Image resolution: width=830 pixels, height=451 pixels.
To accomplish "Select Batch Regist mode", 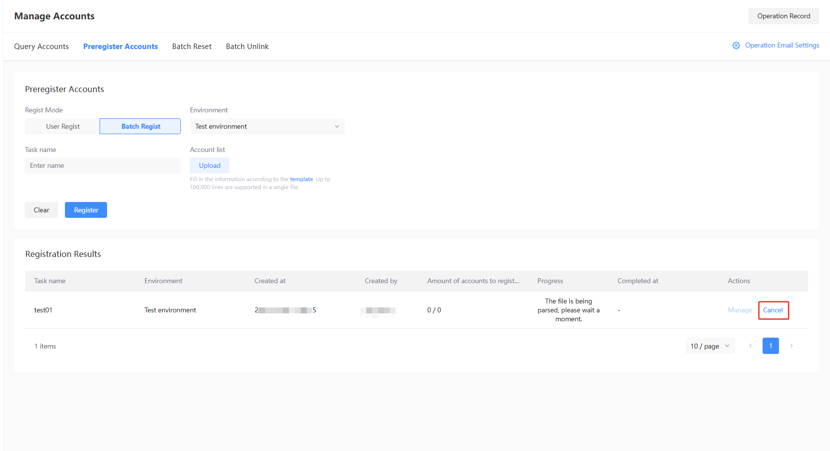I will [x=140, y=126].
